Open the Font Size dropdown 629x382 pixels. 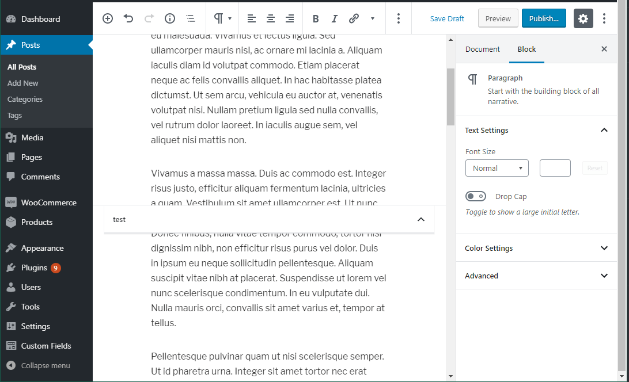497,168
